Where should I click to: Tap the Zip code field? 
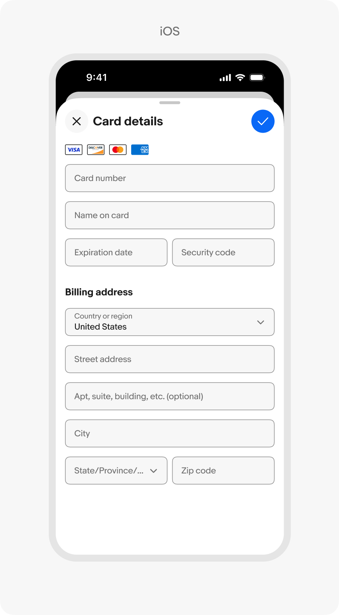point(223,471)
